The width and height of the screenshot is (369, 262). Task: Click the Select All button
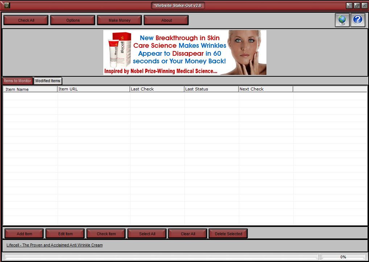147,234
